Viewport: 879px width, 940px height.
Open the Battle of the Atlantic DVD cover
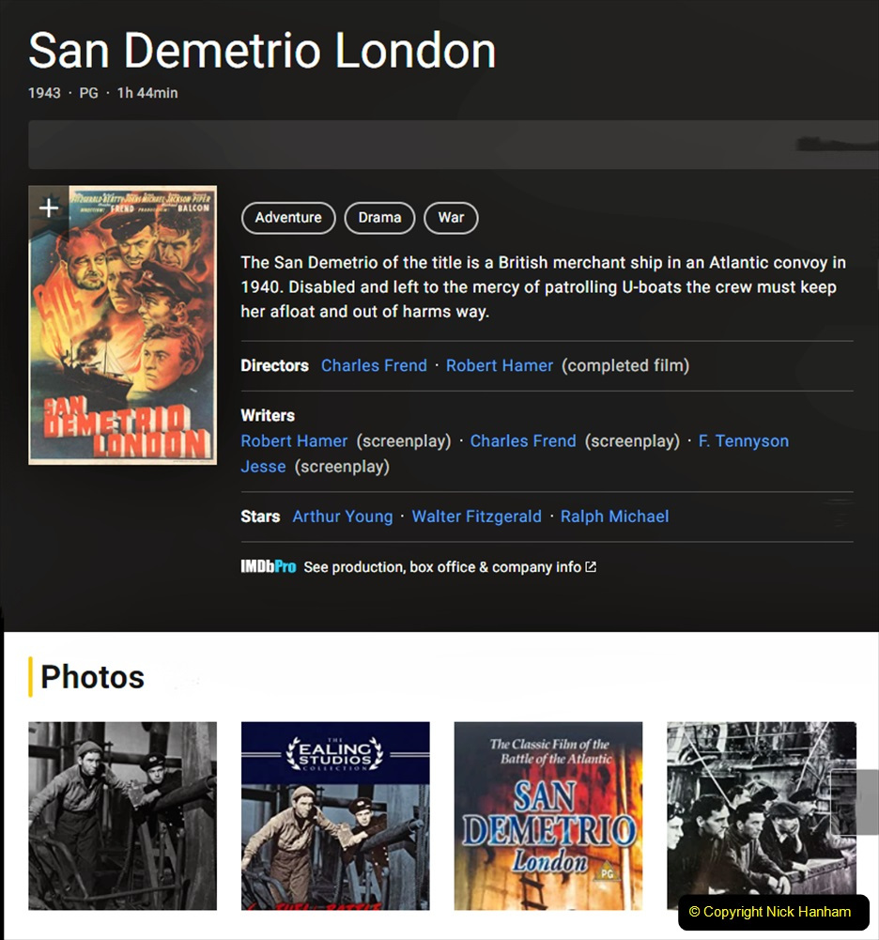pyautogui.click(x=548, y=815)
